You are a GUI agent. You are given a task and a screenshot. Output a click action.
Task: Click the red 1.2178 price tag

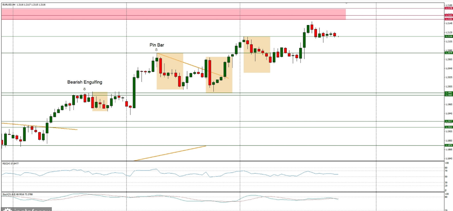click(x=448, y=8)
